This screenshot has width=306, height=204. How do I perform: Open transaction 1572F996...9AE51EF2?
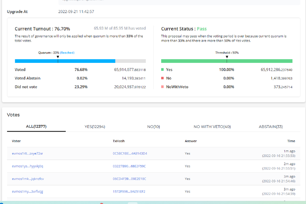[x=129, y=191]
